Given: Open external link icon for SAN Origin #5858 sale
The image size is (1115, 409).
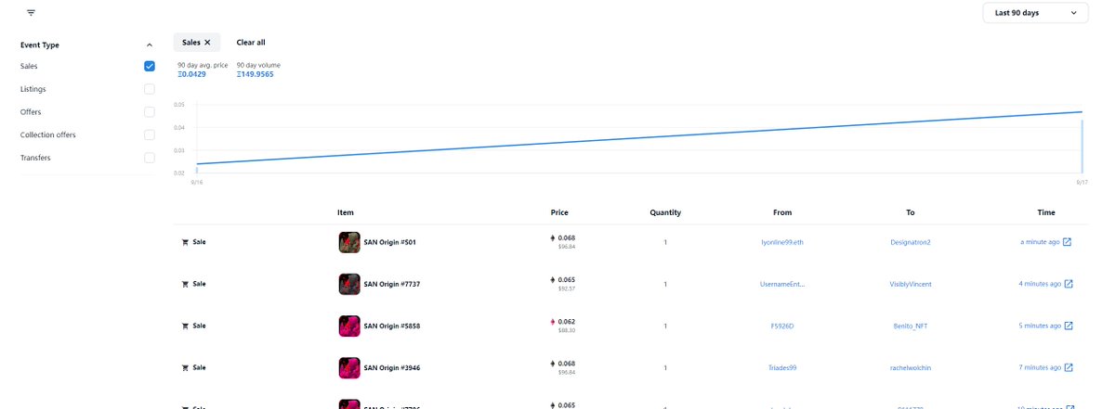Looking at the screenshot, I should click(x=1069, y=326).
